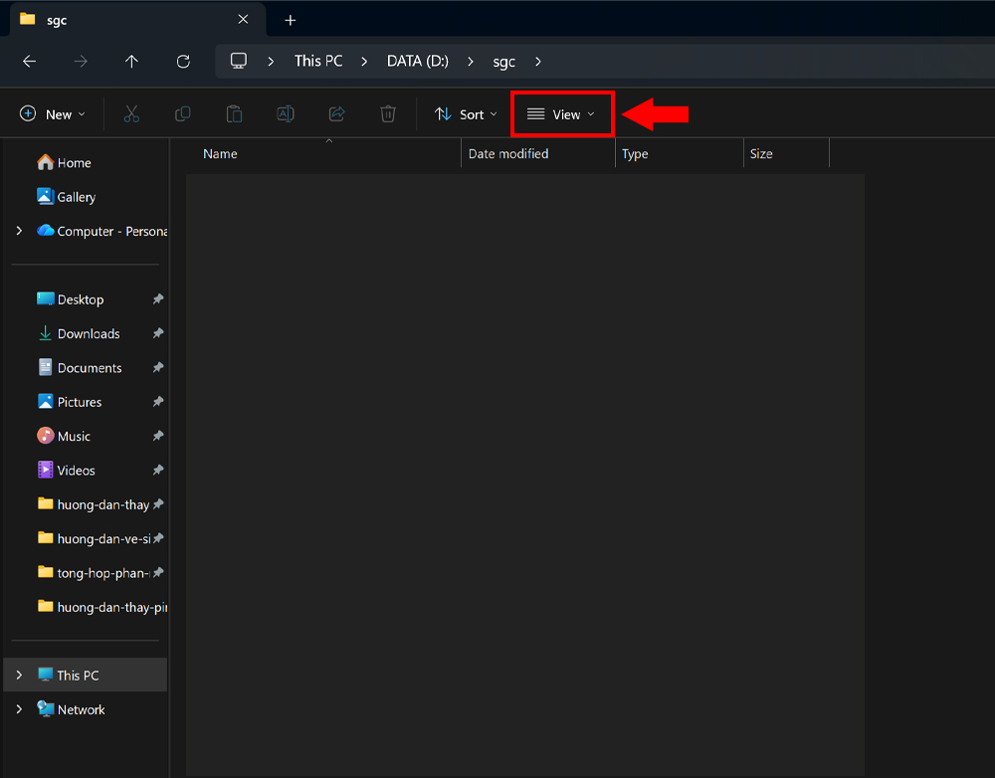Open a new tab with the plus button
Viewport: 995px width, 778px height.
pyautogui.click(x=289, y=20)
